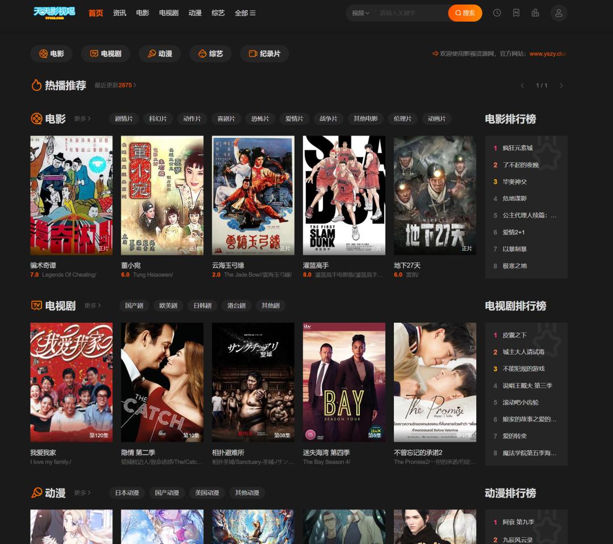Click the TV icon beside 电视剧 section heading

(36, 305)
